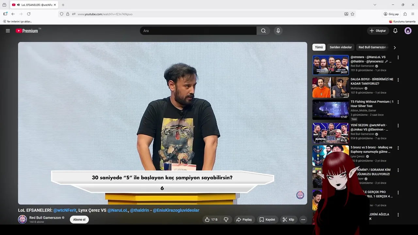This screenshot has height=235, width=418.
Task: Open more actions ellipsis under video
Action: [303, 220]
